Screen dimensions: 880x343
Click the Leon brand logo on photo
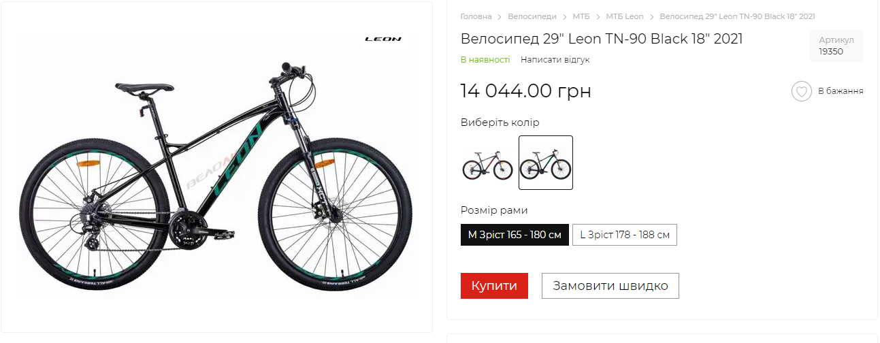click(x=383, y=39)
